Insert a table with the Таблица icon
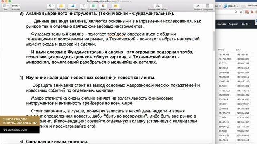The width and height of the screenshot is (257, 144). pyautogui.click(x=61, y=6)
